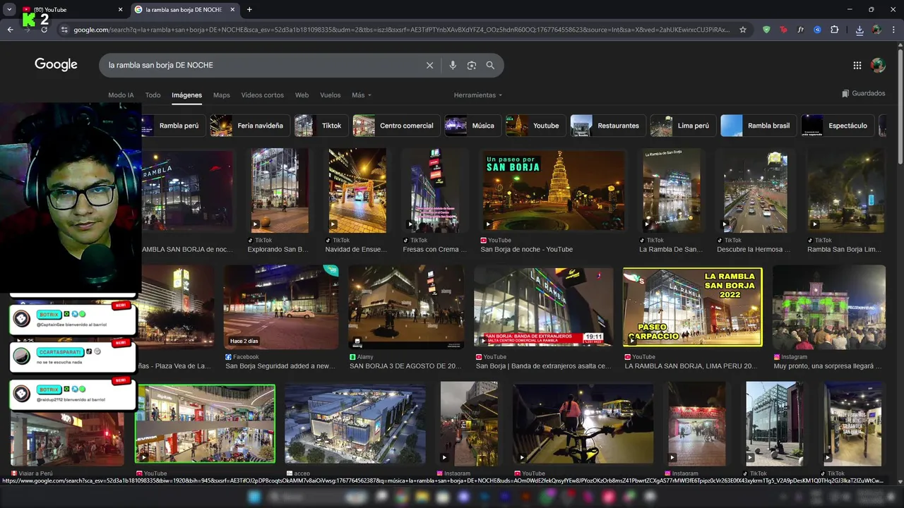
Task: Open the Alamy SAN BORJA 3 DE AGOSTO image
Action: coord(406,307)
